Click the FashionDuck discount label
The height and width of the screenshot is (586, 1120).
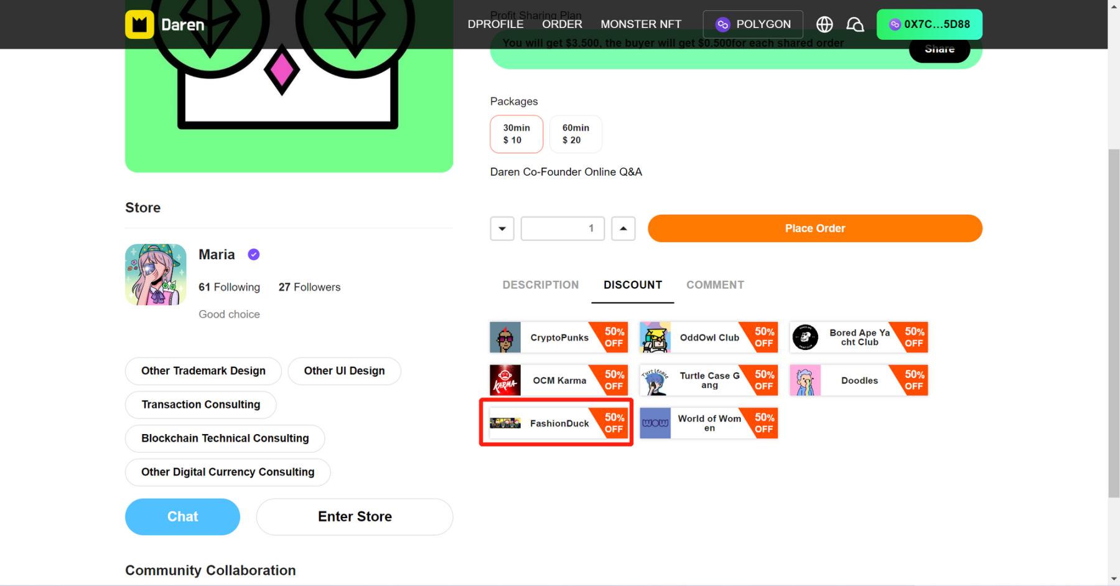pyautogui.click(x=559, y=423)
